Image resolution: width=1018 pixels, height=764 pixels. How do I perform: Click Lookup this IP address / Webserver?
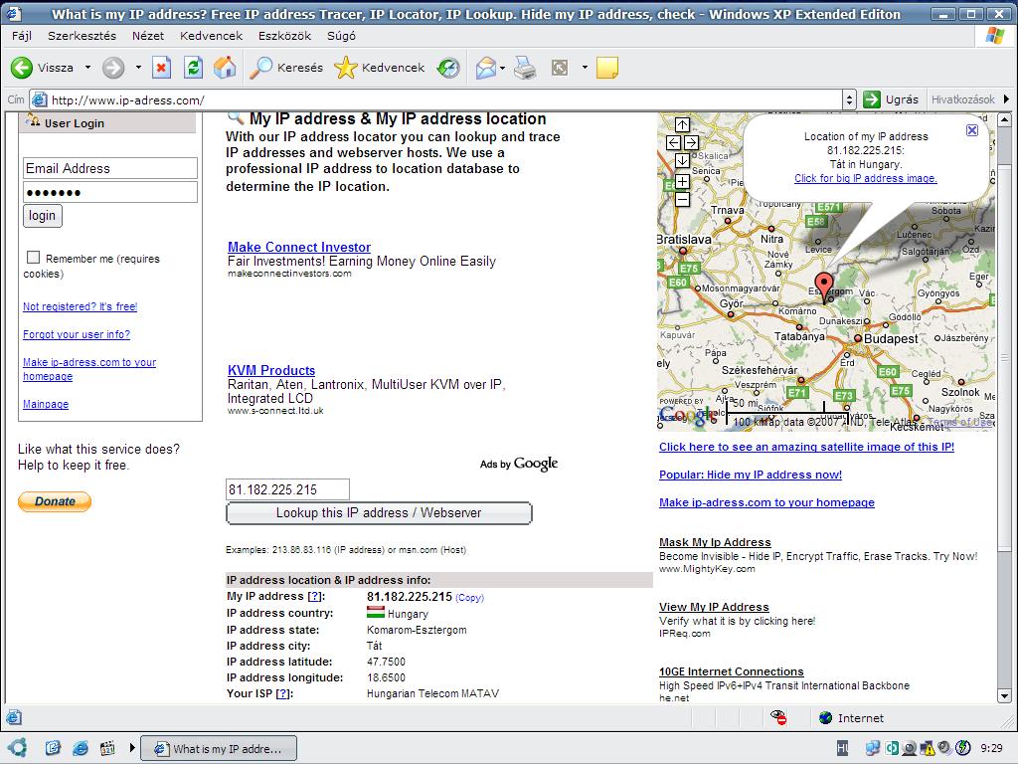pyautogui.click(x=379, y=513)
